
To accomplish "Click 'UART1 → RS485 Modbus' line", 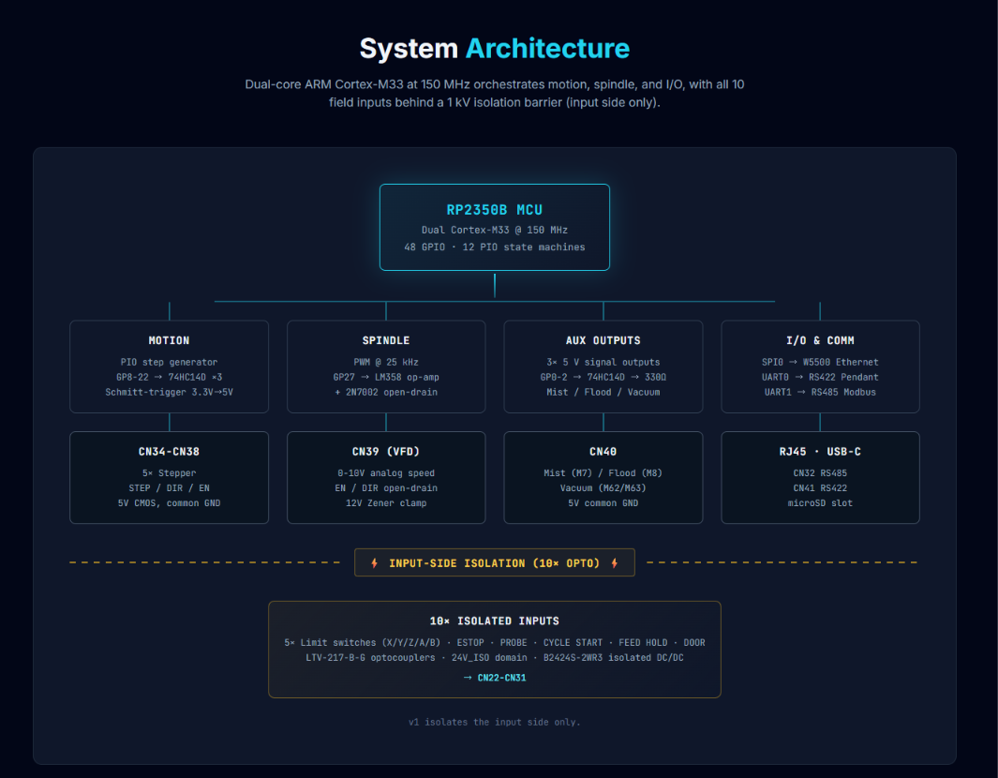I will click(x=821, y=392).
